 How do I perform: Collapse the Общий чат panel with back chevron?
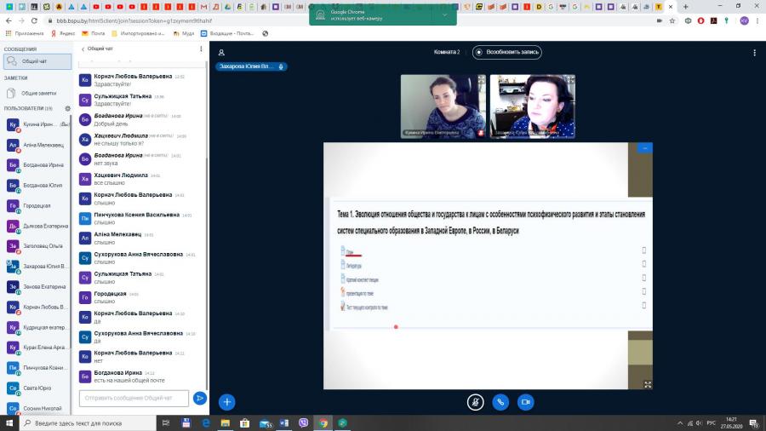pos(83,49)
